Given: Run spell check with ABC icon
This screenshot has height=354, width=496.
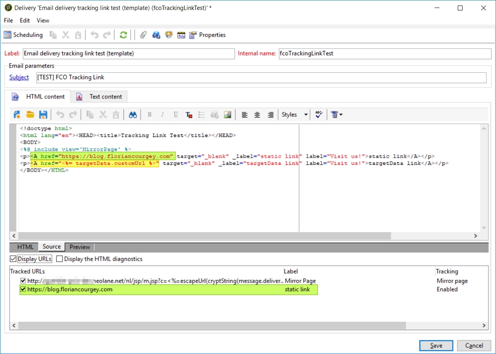Looking at the screenshot, I should [319, 115].
